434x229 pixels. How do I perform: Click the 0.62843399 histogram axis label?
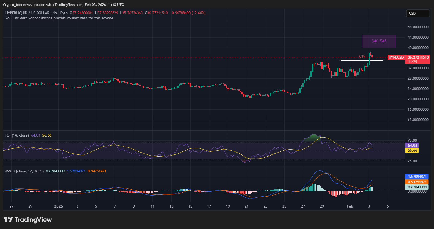417,187
